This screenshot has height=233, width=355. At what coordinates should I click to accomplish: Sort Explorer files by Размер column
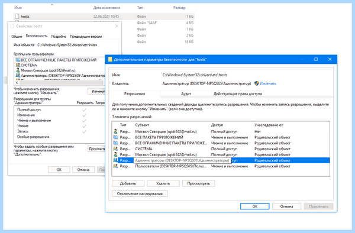(179, 8)
